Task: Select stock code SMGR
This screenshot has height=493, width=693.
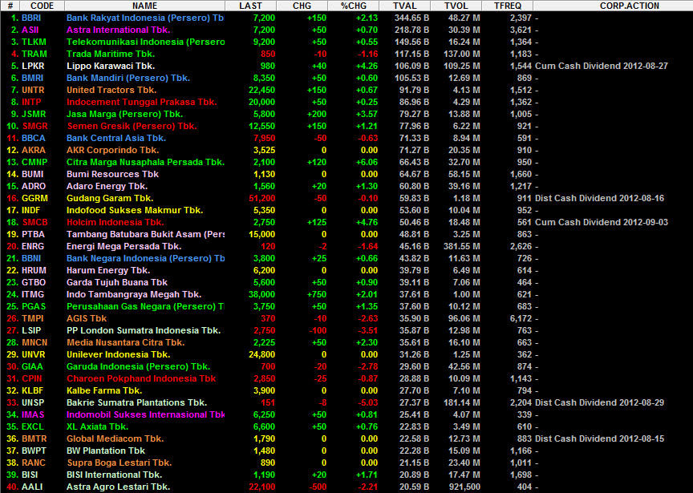Action: pyautogui.click(x=35, y=126)
